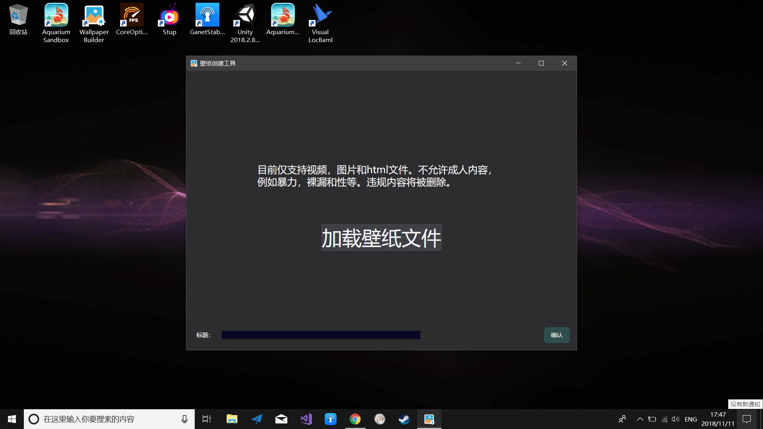Viewport: 763px width, 429px height.
Task: Click inside the 标题 title field
Action: (320, 335)
